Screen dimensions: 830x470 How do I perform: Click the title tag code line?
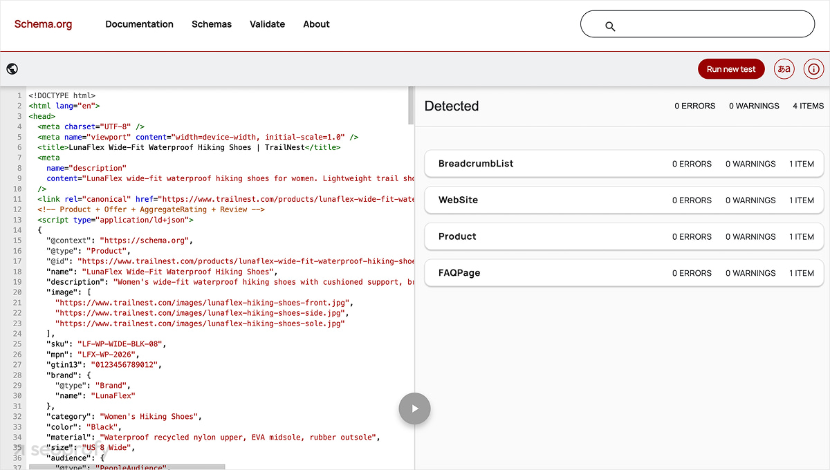tap(190, 147)
